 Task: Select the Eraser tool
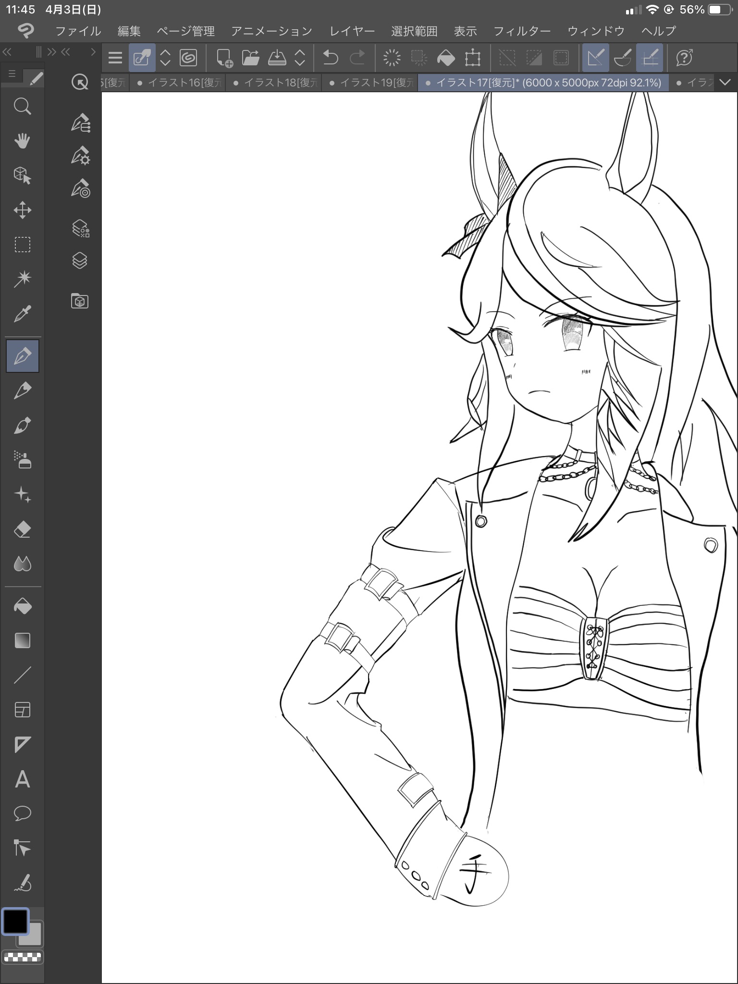click(22, 529)
